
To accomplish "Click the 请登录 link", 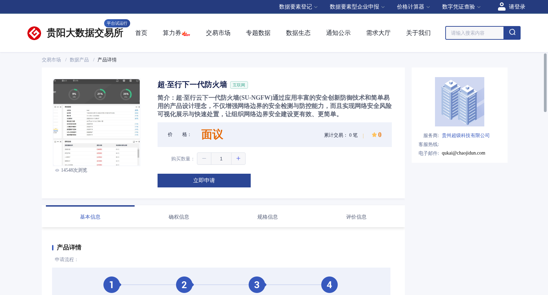I will [x=517, y=7].
